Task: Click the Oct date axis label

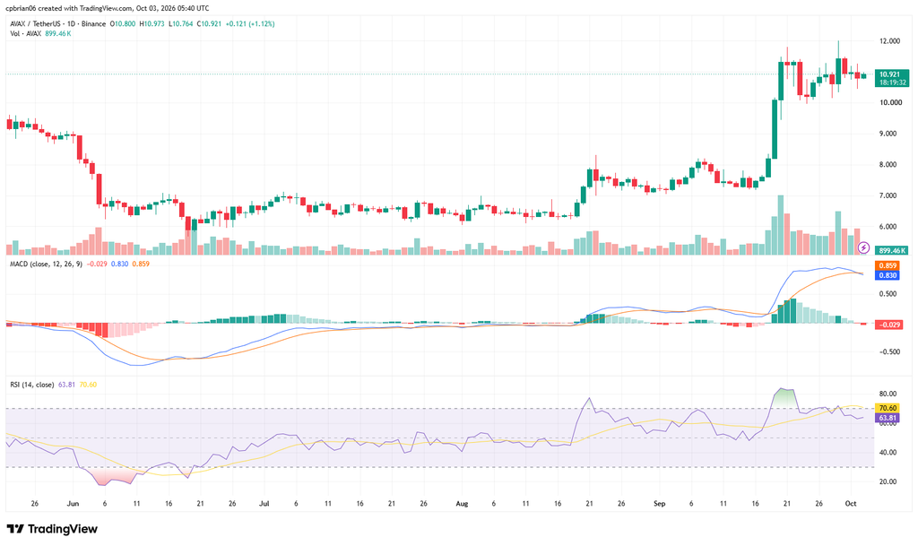Action: [851, 503]
